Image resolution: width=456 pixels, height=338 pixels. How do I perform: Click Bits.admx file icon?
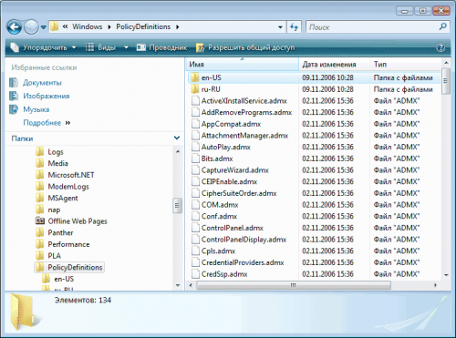[x=195, y=159]
